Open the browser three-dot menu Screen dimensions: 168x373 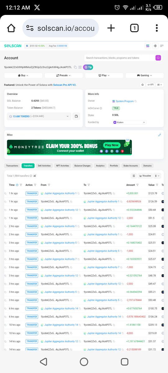click(x=157, y=28)
